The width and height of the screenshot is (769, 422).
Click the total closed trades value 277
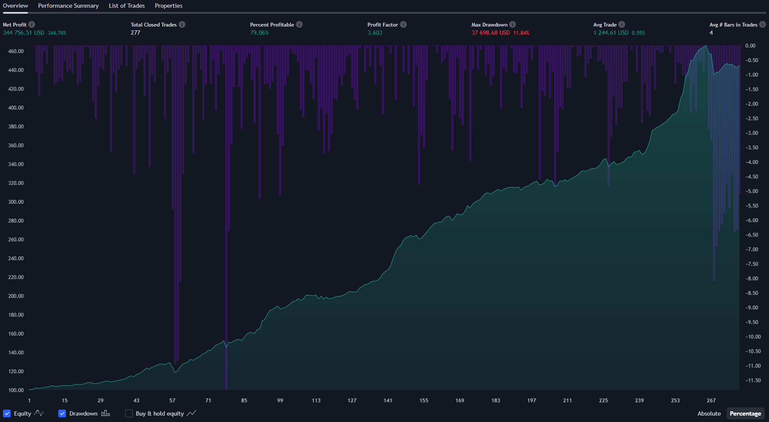point(136,33)
